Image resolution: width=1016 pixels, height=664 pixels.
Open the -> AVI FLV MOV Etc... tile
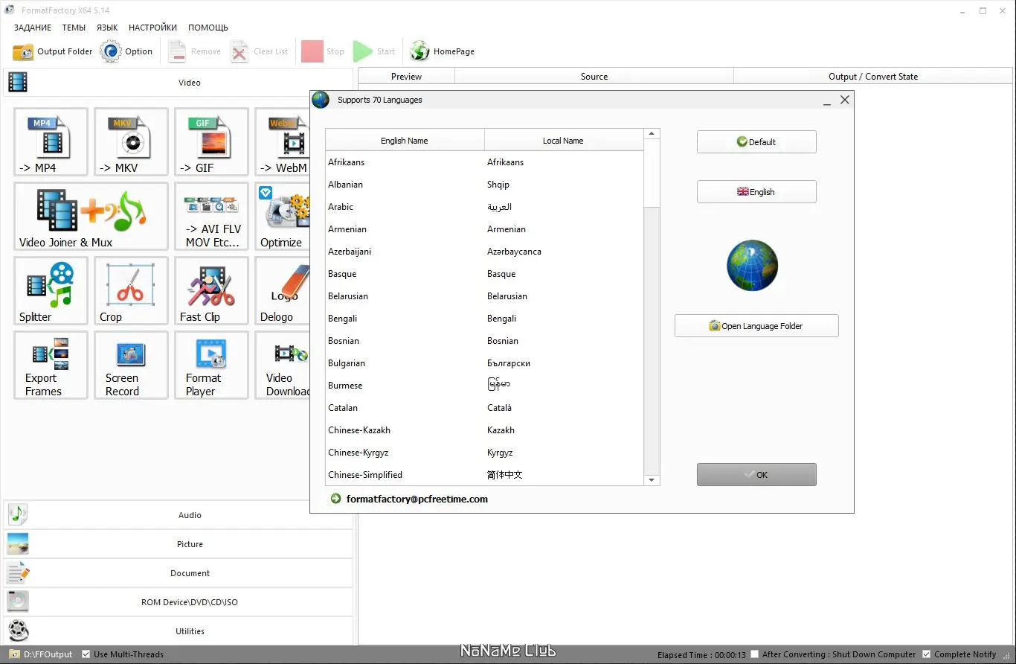point(211,216)
